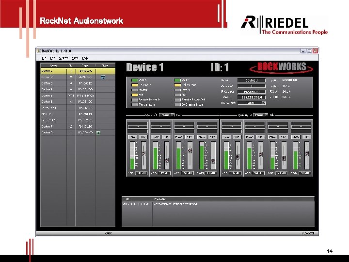The image size is (349, 262).
Task: Open the Local dropdown in device settings
Action: pos(252,103)
